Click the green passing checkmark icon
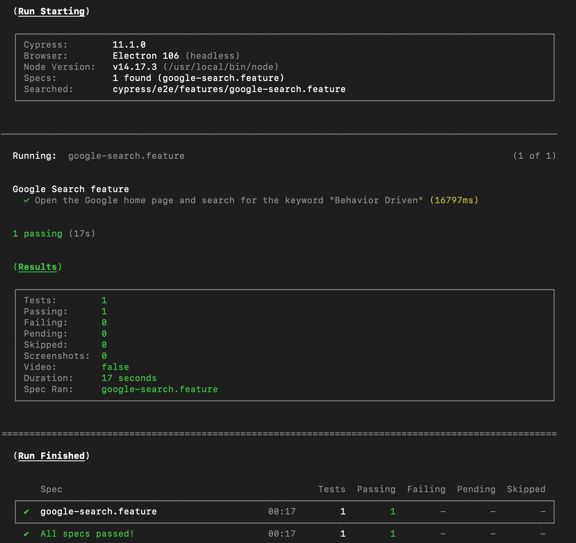 (x=27, y=200)
